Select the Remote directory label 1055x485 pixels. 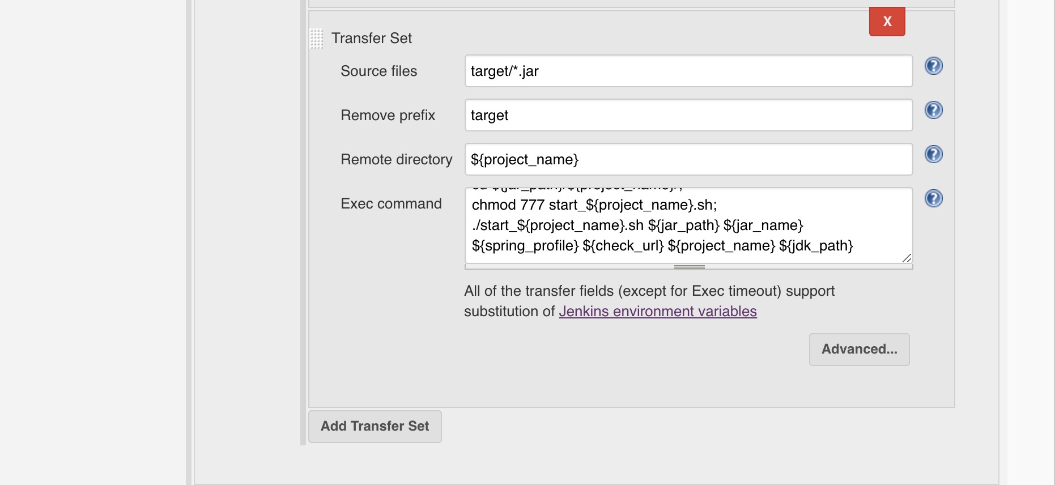point(397,159)
